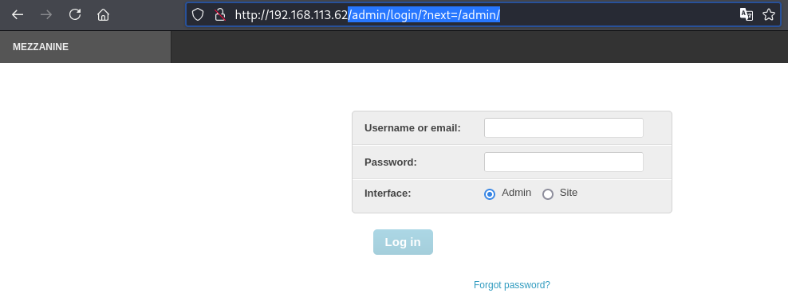
Task: Open the MEZZANINE header tab
Action: click(85, 47)
